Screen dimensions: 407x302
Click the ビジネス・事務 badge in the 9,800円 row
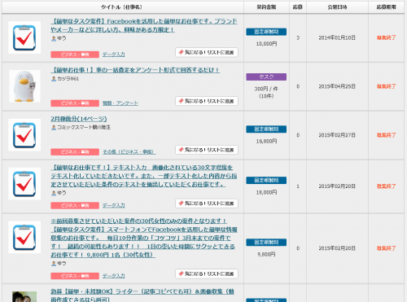(75, 276)
